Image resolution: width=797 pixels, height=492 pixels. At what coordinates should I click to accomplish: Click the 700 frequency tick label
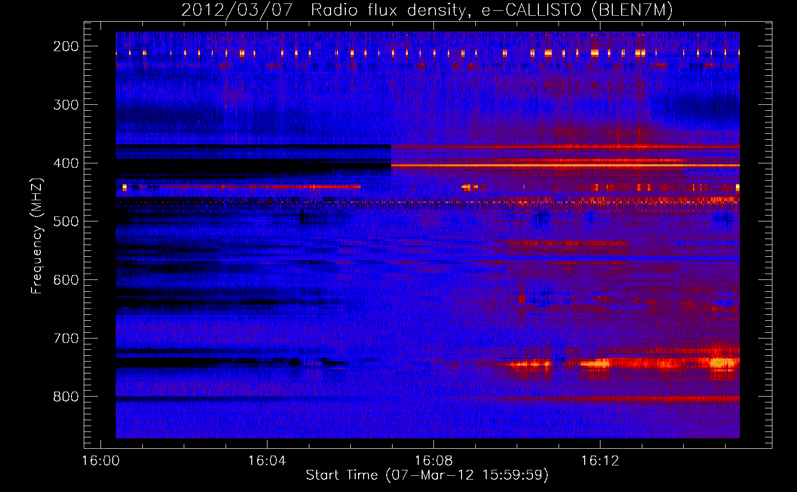[66, 338]
